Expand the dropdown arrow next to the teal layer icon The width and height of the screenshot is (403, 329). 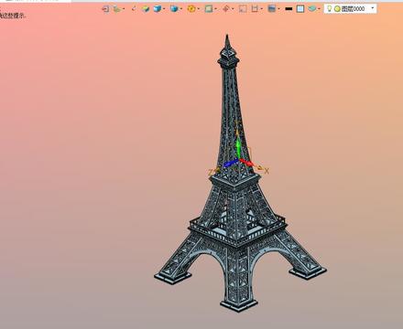(319, 9)
